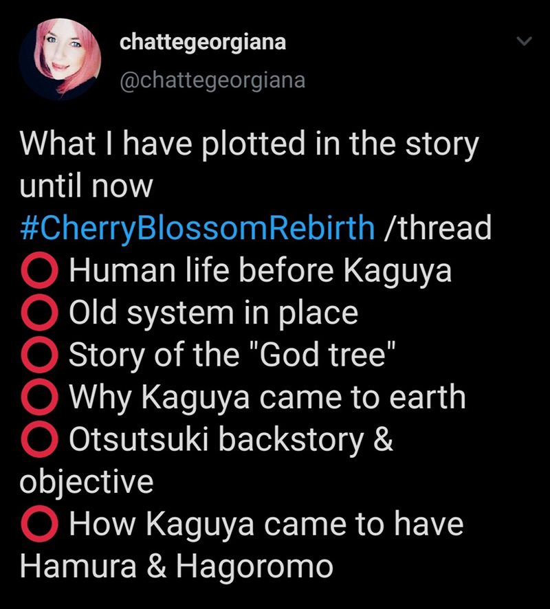Click red circle beside Why Kaguya came to earth

click(x=39, y=397)
